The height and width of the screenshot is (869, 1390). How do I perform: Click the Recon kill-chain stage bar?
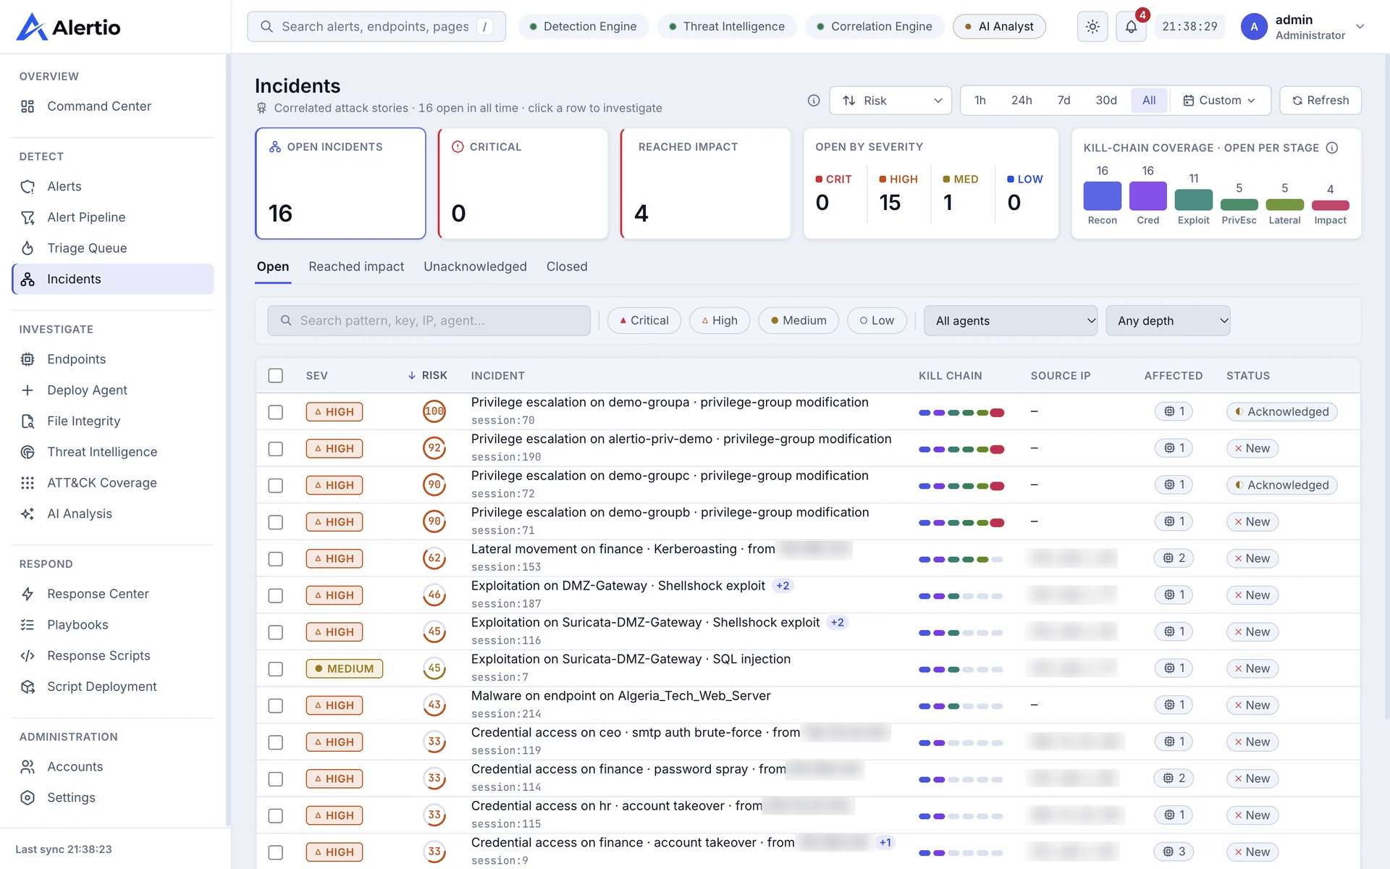click(1102, 196)
